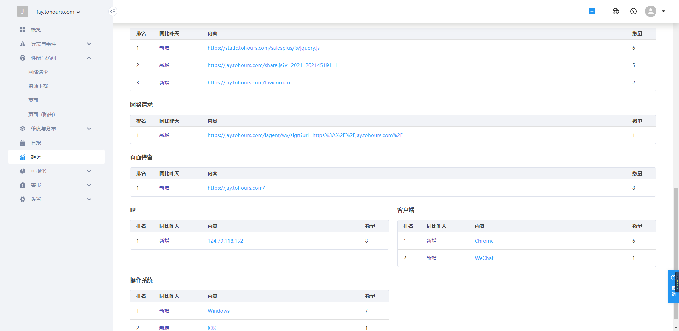Expand the 维度与分布 menu section
The width and height of the screenshot is (679, 331).
pos(89,129)
